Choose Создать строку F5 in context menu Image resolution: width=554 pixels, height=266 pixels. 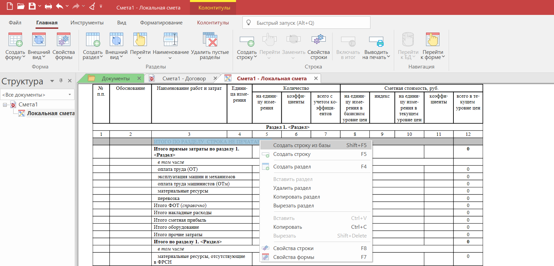coord(316,154)
